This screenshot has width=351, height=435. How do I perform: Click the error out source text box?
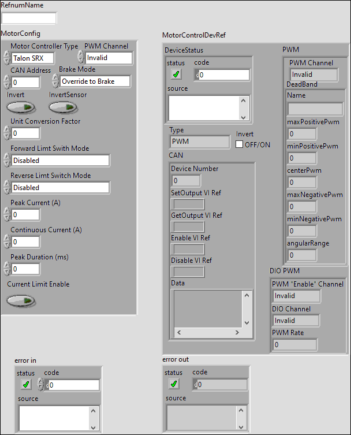click(201, 418)
